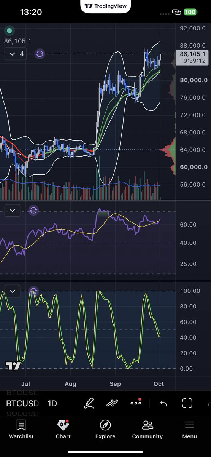The image size is (211, 457).
Task: Open the Menu tab
Action: coord(189,429)
